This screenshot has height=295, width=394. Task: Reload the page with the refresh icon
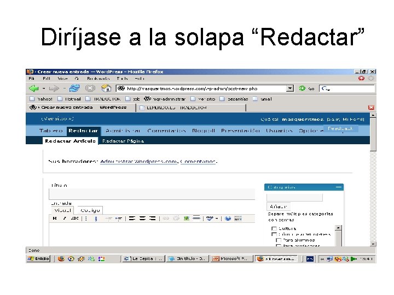[74, 88]
